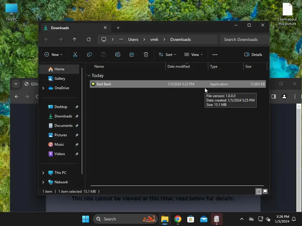Expand Network in navigation pane

click(x=43, y=182)
